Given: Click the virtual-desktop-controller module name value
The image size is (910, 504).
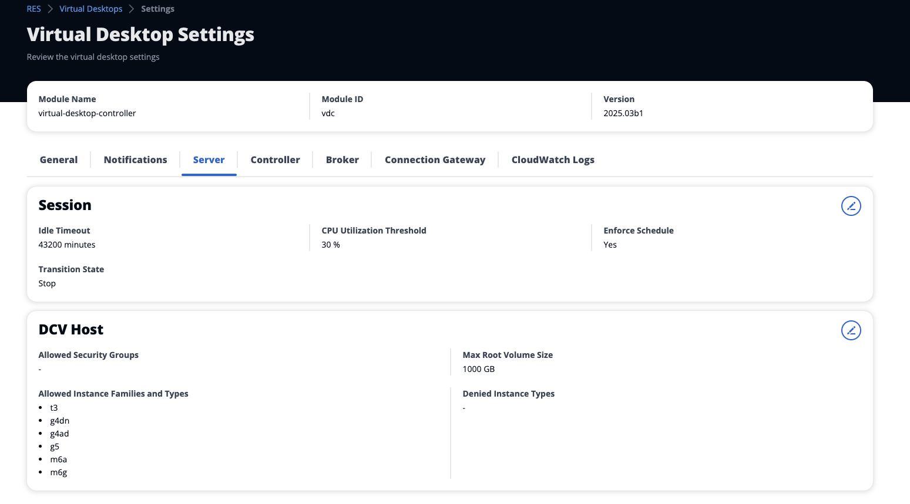Looking at the screenshot, I should tap(87, 113).
